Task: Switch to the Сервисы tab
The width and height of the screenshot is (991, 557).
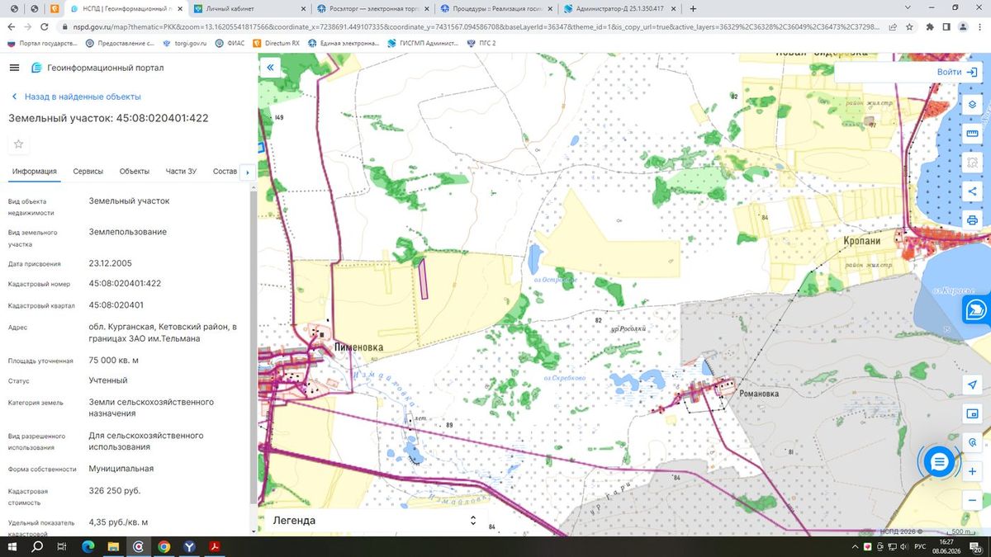Action: [88, 172]
